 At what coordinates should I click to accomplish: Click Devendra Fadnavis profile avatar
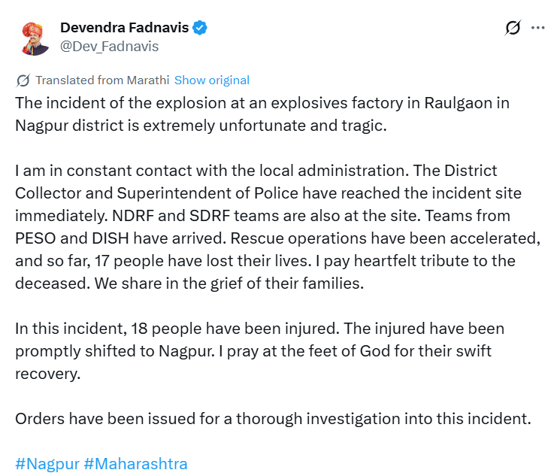coord(32,37)
